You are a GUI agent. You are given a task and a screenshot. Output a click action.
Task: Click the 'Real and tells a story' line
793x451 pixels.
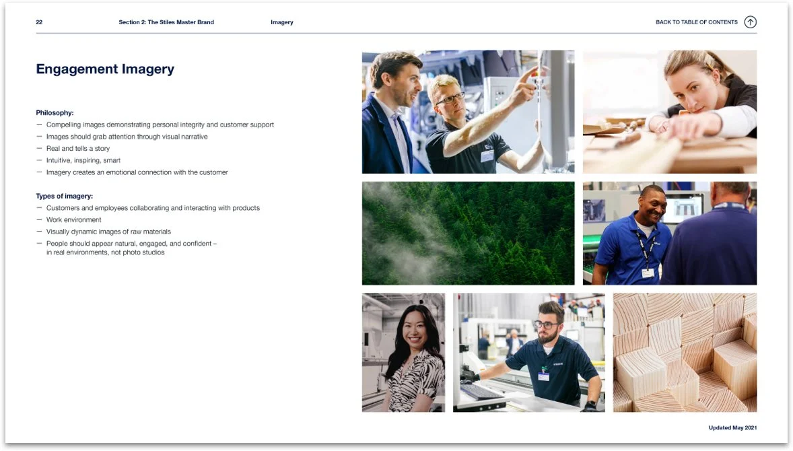[78, 149]
